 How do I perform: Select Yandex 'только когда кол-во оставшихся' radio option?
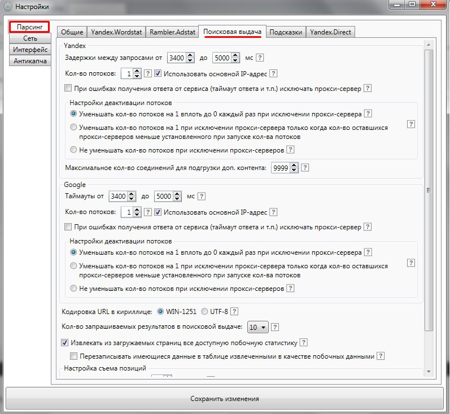(73, 127)
